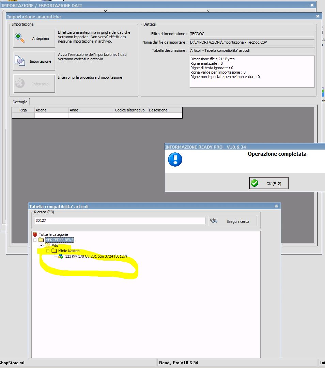Click the Tabella destinazione field

(x=252, y=50)
